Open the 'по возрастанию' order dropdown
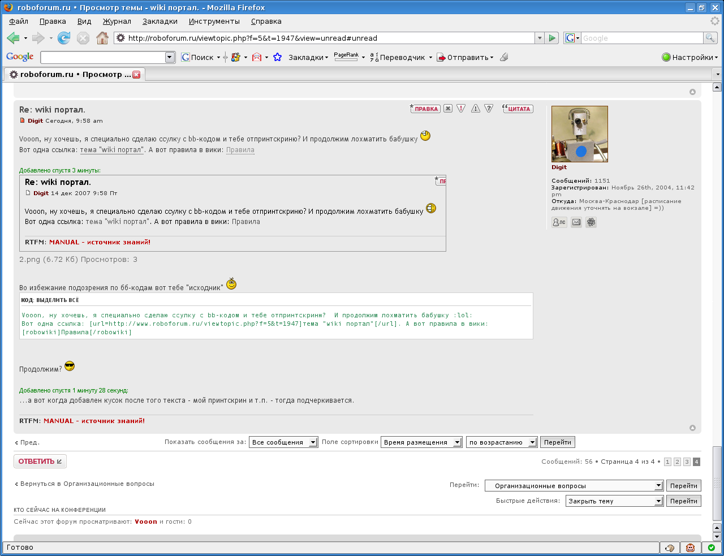 tap(501, 442)
